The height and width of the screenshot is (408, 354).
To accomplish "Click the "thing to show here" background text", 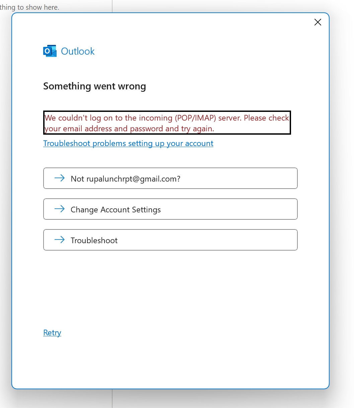I will point(29,7).
